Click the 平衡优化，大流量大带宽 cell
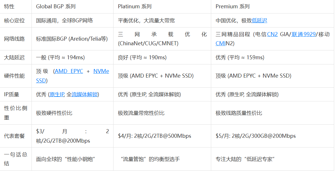The height and width of the screenshot is (173, 335). coord(146,21)
